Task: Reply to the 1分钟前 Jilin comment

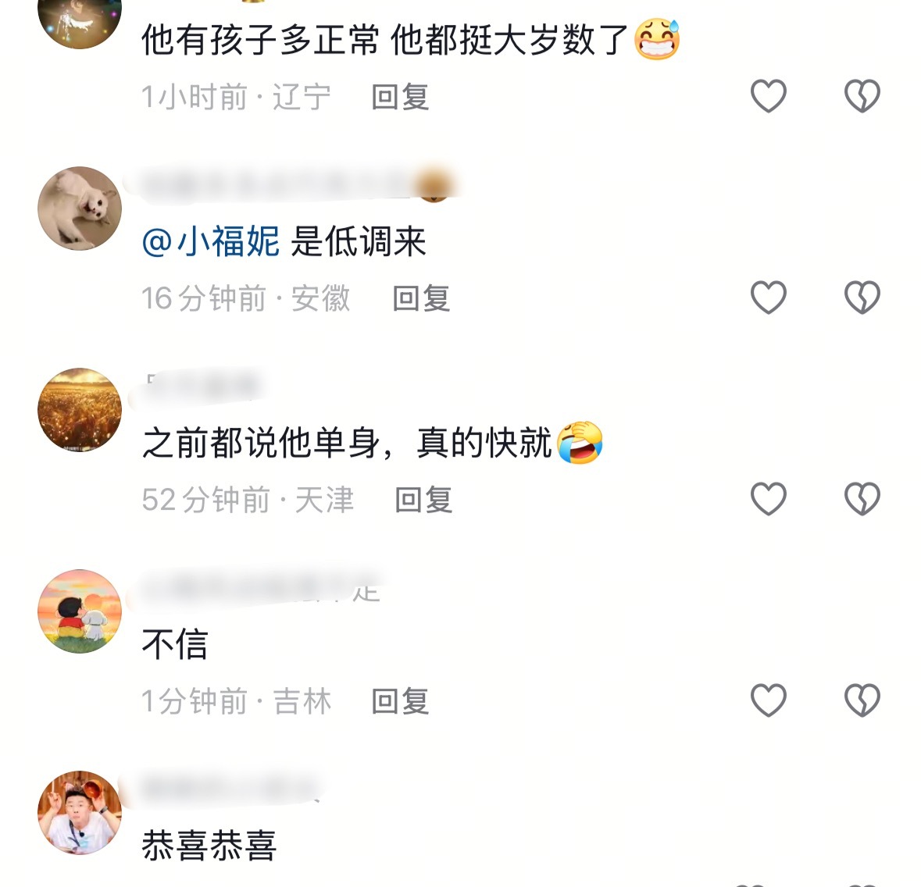Action: (400, 701)
